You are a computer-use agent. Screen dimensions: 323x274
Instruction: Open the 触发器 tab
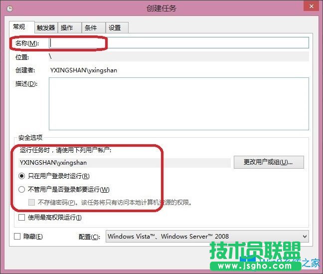click(46, 27)
